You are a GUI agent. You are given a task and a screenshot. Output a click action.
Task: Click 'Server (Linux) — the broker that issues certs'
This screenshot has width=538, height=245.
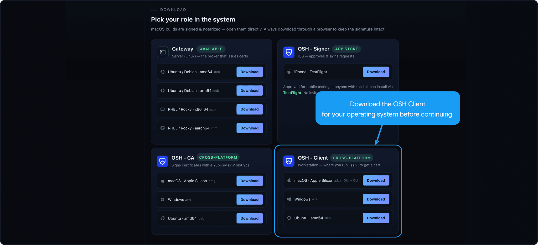(x=210, y=56)
